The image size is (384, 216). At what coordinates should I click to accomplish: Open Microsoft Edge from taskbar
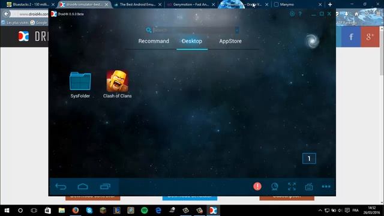158,211
